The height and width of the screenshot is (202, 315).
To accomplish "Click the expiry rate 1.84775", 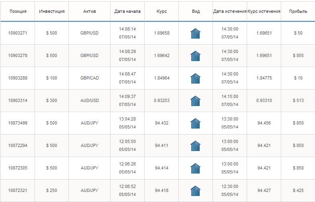I will 264,78.
